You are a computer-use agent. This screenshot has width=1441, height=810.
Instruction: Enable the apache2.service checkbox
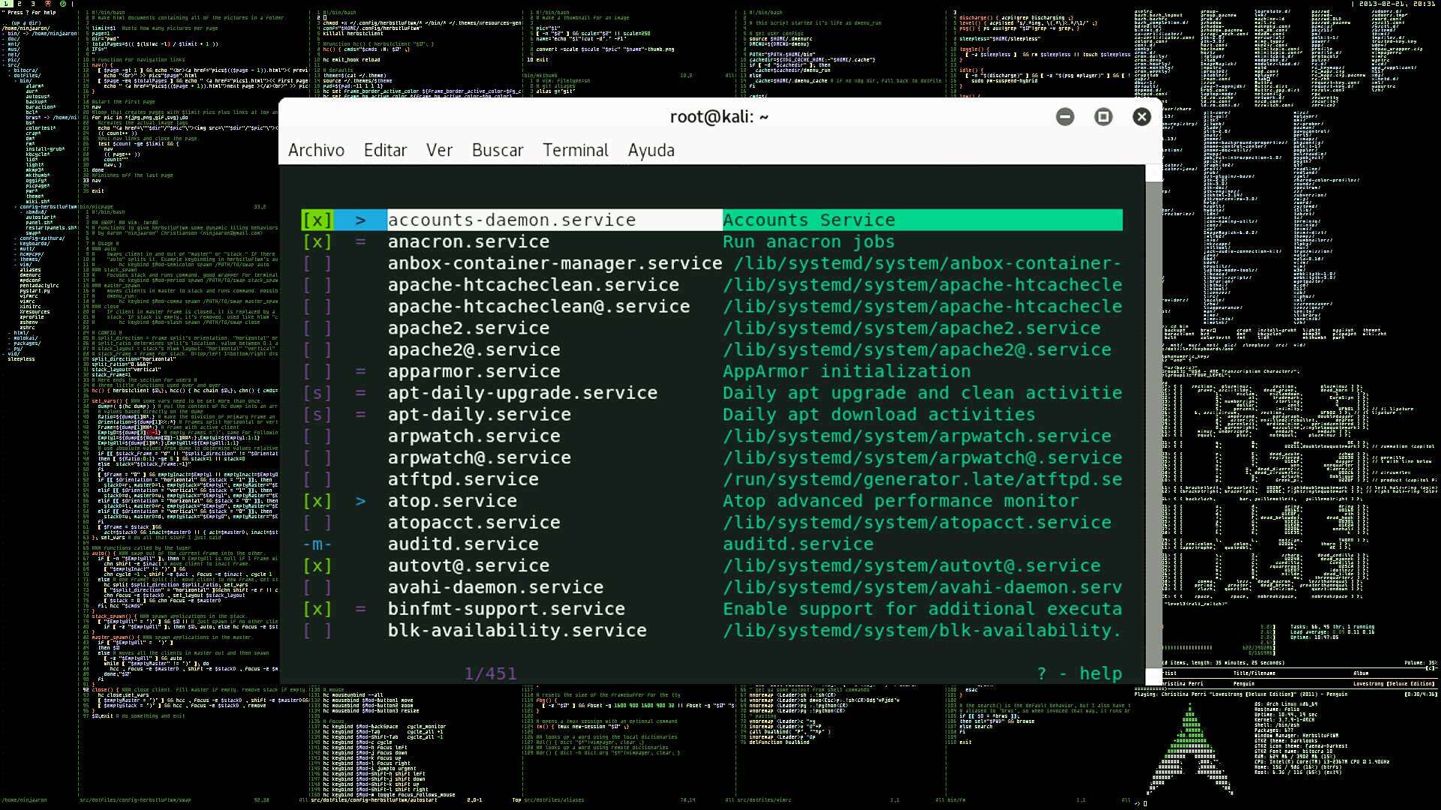click(x=317, y=328)
